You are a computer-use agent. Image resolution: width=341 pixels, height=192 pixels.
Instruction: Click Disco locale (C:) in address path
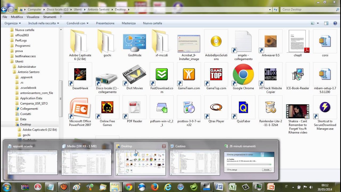pyautogui.click(x=58, y=9)
